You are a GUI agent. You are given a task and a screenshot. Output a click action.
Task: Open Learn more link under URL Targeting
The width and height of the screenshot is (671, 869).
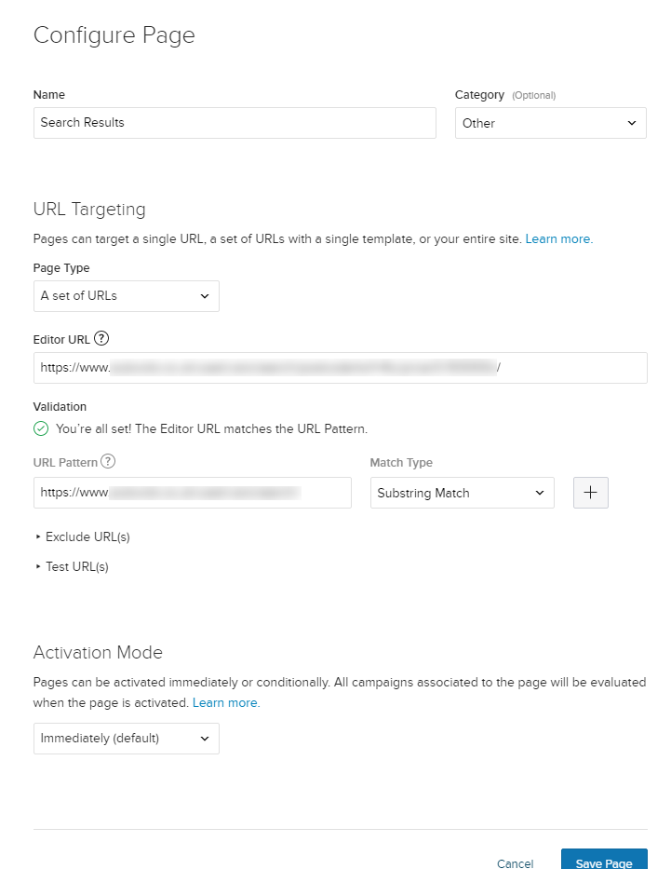(x=558, y=239)
